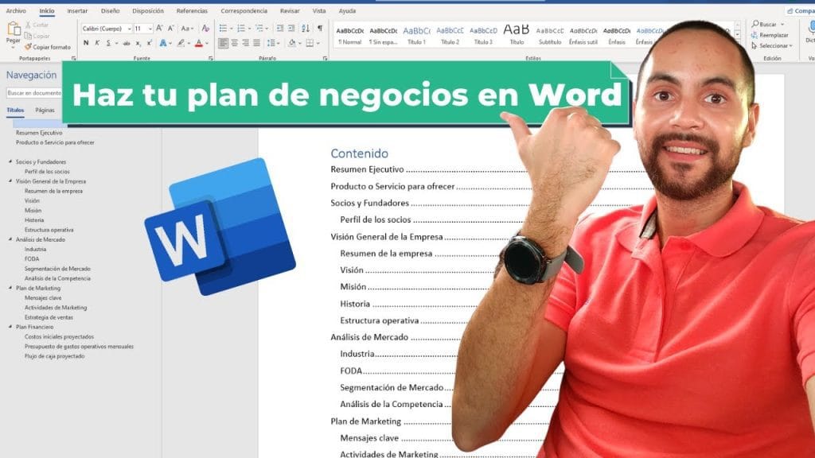
Task: Toggle strikethrough (abc) formatting
Action: [x=127, y=44]
